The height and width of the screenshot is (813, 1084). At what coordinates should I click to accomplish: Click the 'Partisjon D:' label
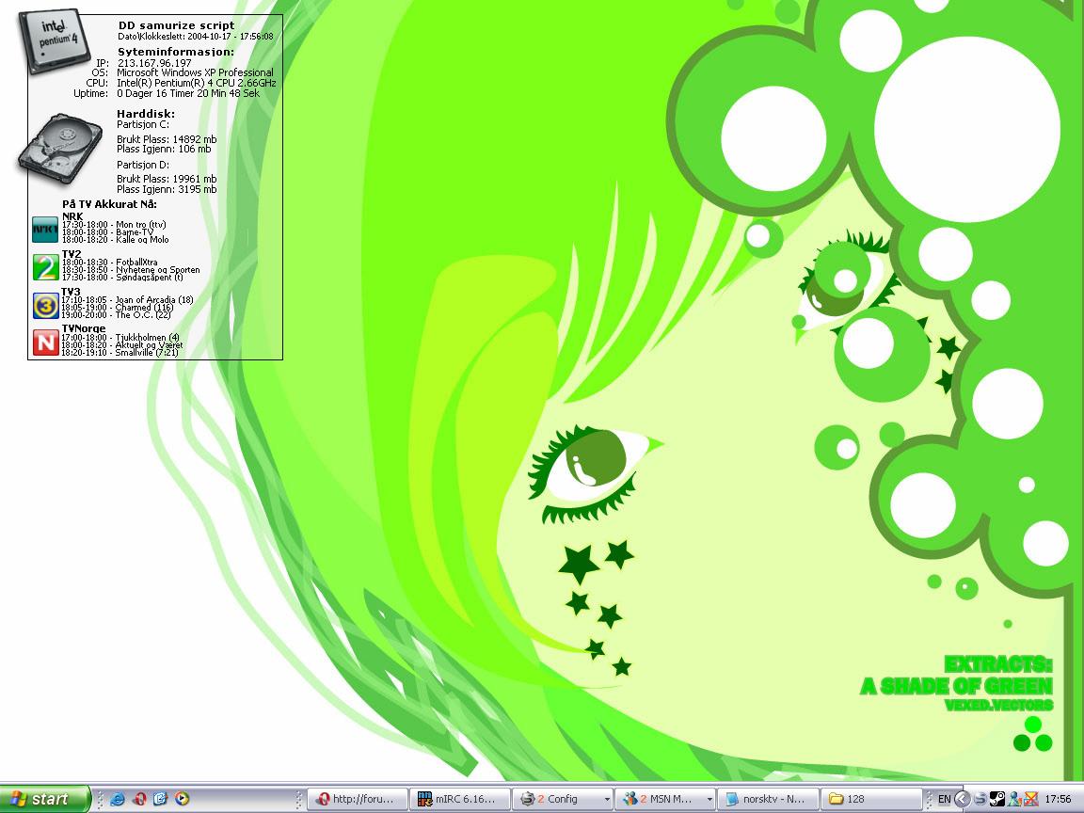[143, 166]
